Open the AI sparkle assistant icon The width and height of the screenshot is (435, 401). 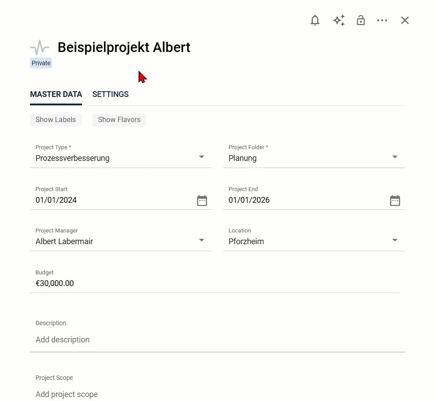click(x=338, y=20)
